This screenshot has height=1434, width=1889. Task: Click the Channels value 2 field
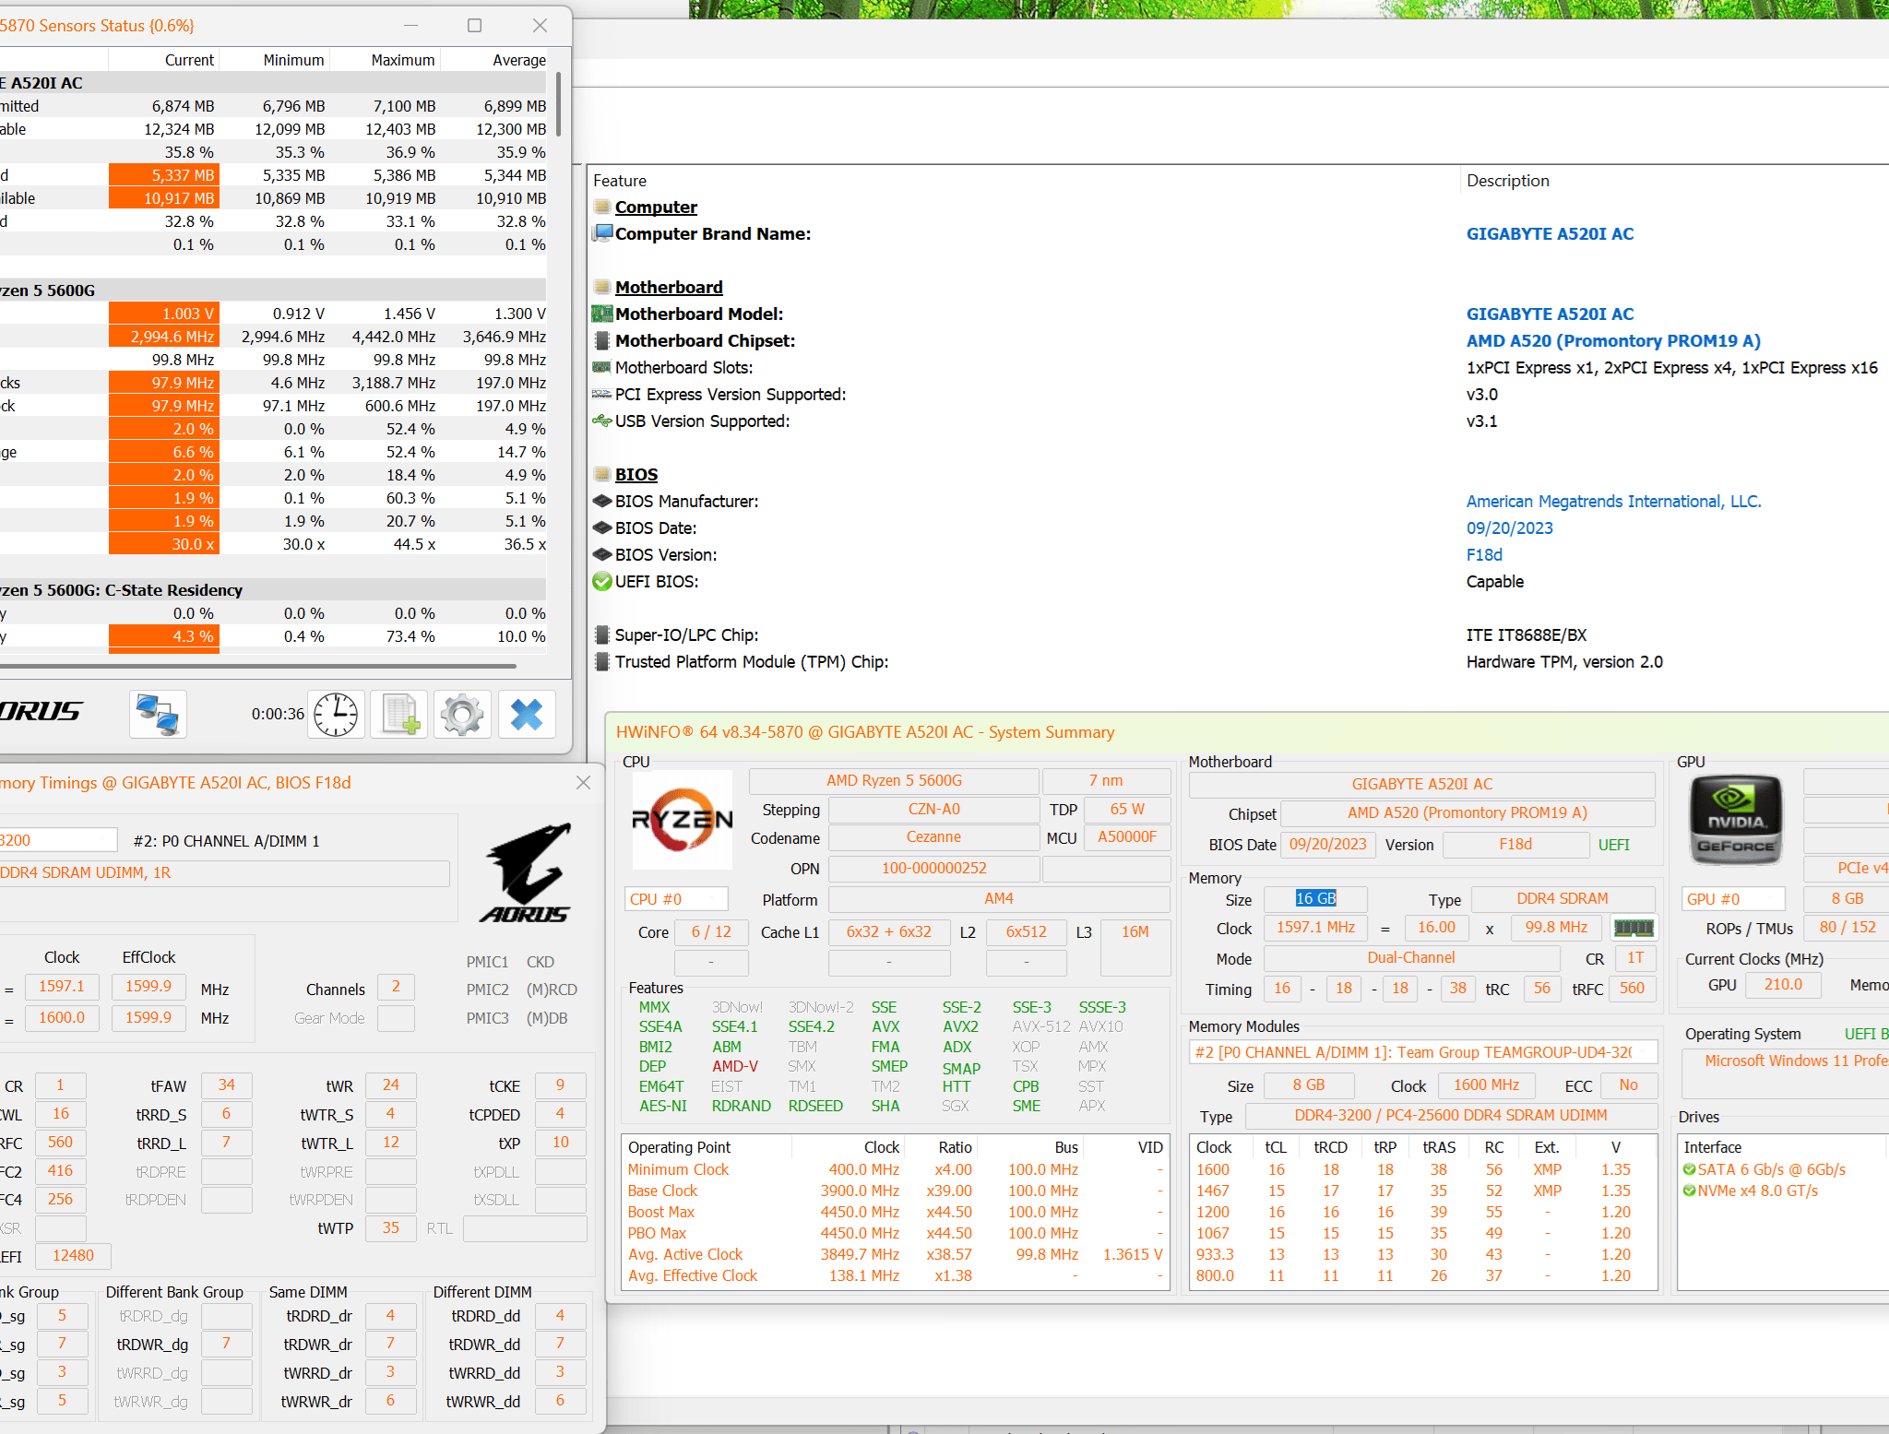click(x=396, y=987)
